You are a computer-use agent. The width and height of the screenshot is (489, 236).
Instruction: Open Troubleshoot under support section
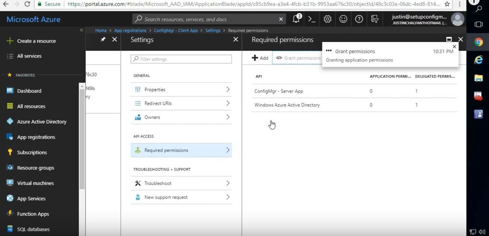pos(181,183)
